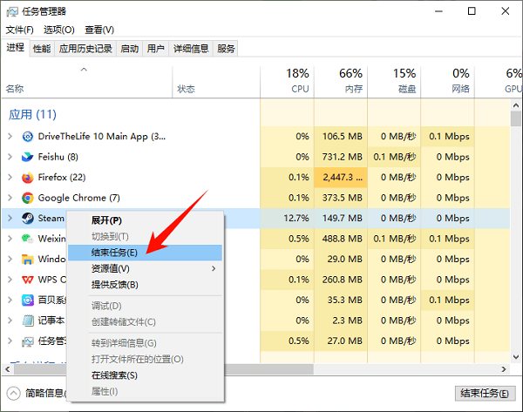Click the DriveTheLife app icon
This screenshot has width=523, height=412.
[x=27, y=137]
